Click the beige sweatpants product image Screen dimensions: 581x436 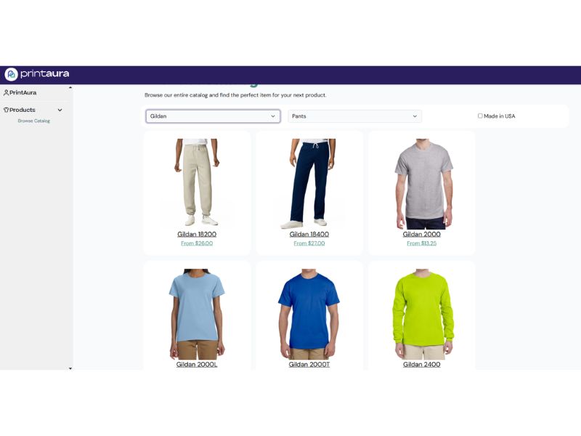tap(197, 182)
